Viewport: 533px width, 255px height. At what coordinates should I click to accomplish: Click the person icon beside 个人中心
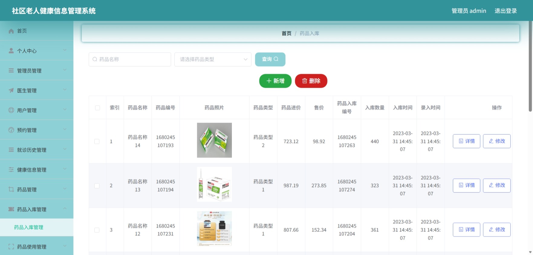point(11,51)
